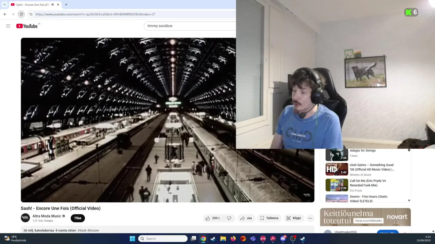Save the video with the Tallenna button

click(x=269, y=218)
